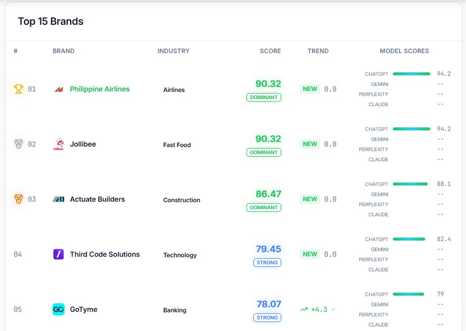466x331 pixels.
Task: Click the STRONG badge for Third Code Solutions
Action: [x=267, y=262]
